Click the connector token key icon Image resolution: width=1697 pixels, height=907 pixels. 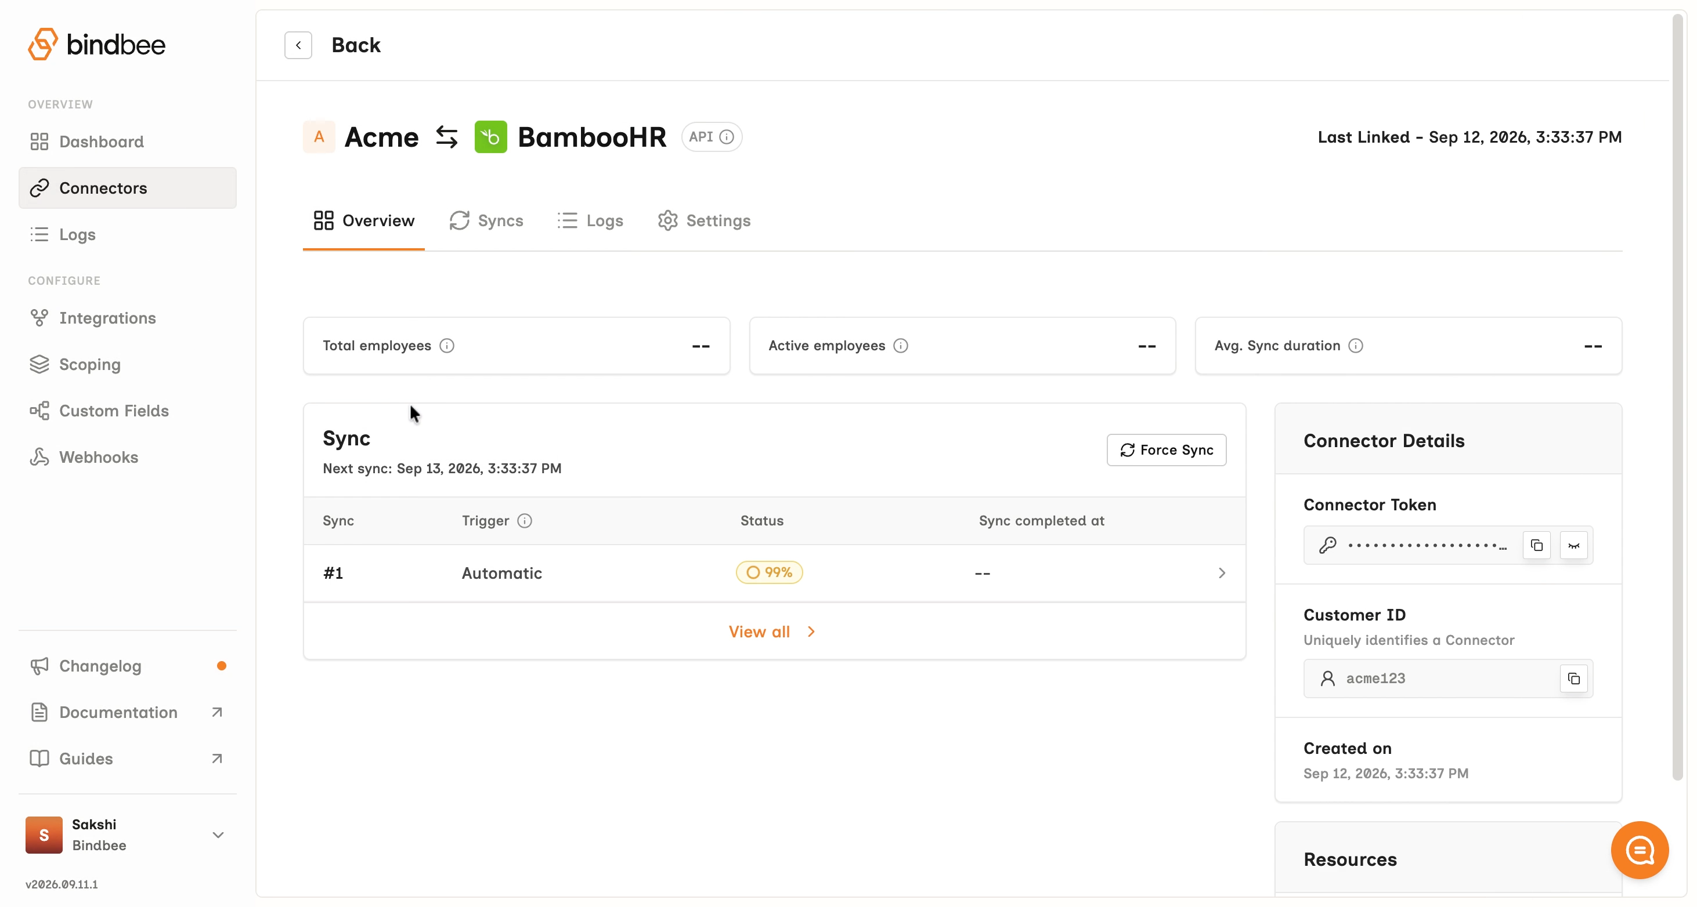1327,546
